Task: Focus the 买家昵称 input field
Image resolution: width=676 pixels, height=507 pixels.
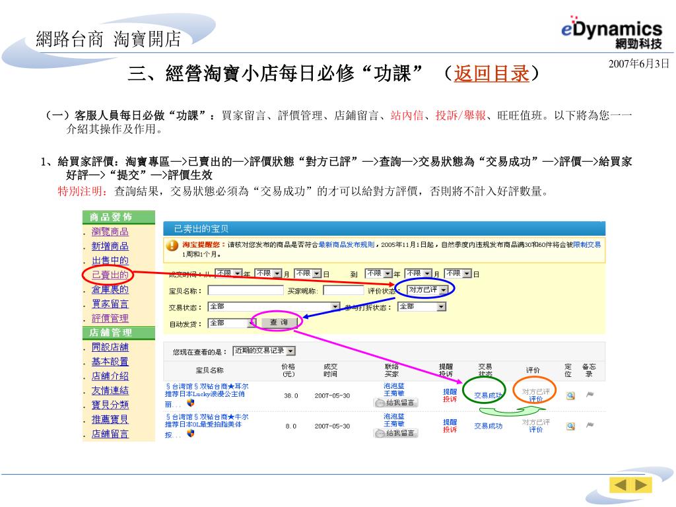Action: pos(343,290)
